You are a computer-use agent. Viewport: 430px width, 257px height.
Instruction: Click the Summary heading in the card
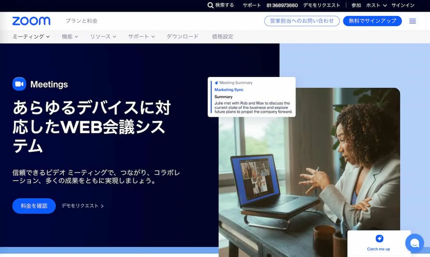pyautogui.click(x=224, y=97)
